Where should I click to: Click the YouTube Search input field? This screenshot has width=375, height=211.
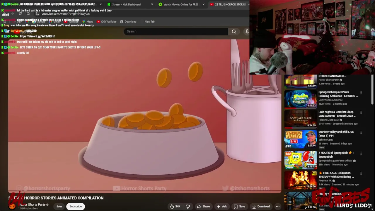(176, 31)
